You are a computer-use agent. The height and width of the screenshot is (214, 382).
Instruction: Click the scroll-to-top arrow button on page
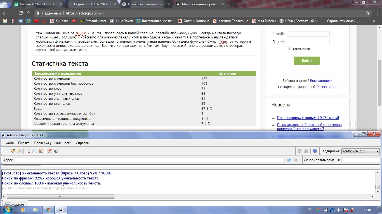click(353, 124)
